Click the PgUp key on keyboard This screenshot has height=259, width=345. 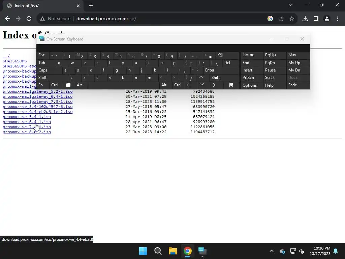click(274, 55)
